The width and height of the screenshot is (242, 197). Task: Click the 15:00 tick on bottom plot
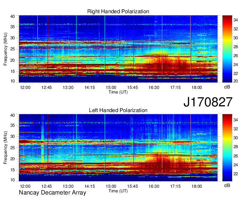coord(111,186)
